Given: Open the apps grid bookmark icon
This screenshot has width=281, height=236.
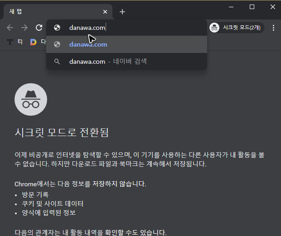Looking at the screenshot, I should [x=10, y=42].
